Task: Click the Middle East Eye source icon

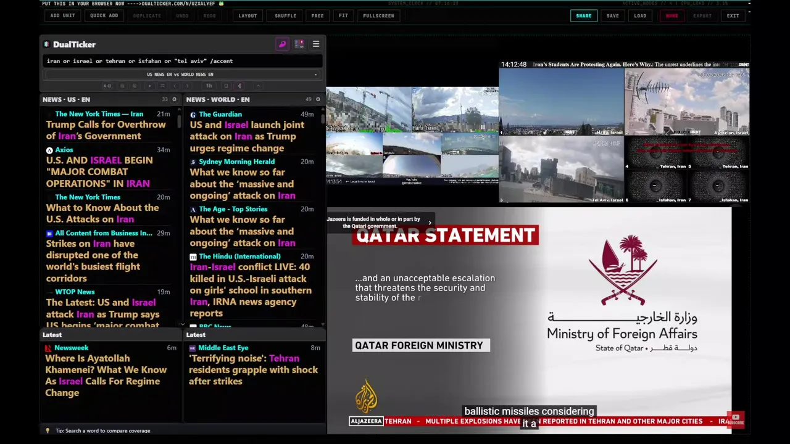Action: [193, 348]
